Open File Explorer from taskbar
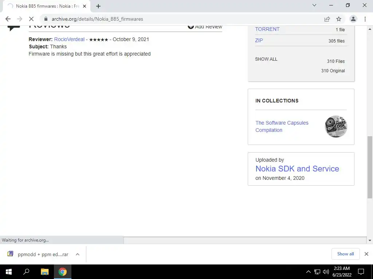373x279 pixels. [44, 272]
